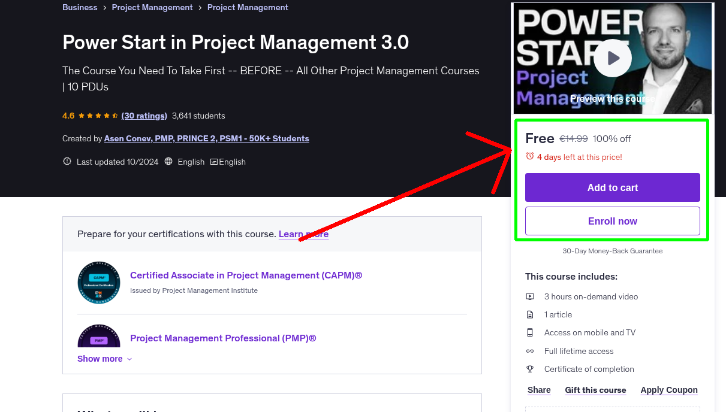The height and width of the screenshot is (412, 726).
Task: Click the Add to cart button
Action: 612,187
